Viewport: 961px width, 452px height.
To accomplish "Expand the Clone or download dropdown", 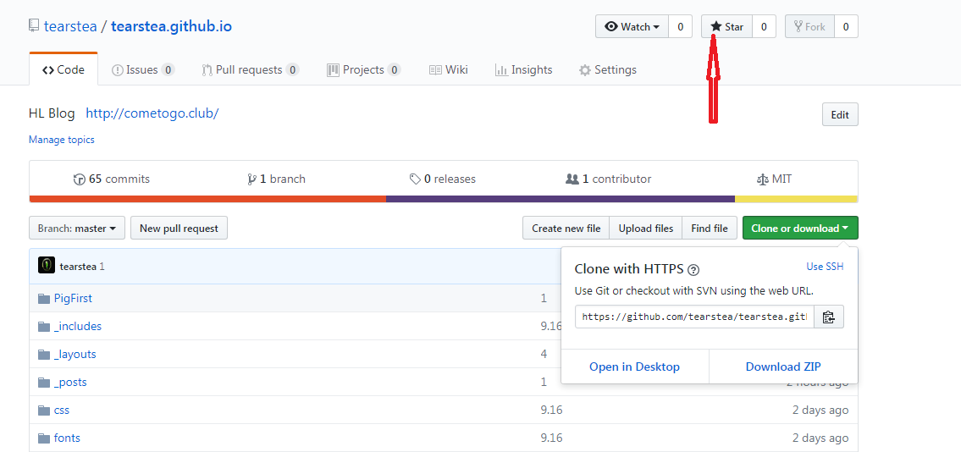I will tap(800, 228).
